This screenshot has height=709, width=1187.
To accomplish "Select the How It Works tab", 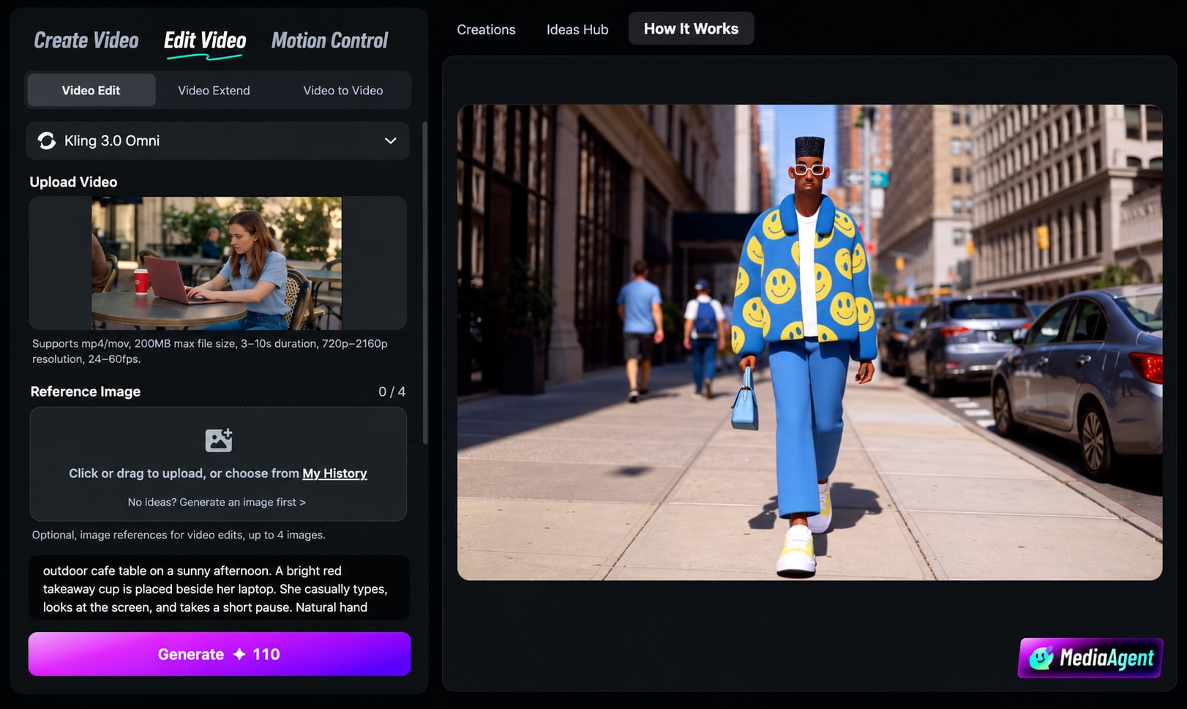I will [x=691, y=29].
